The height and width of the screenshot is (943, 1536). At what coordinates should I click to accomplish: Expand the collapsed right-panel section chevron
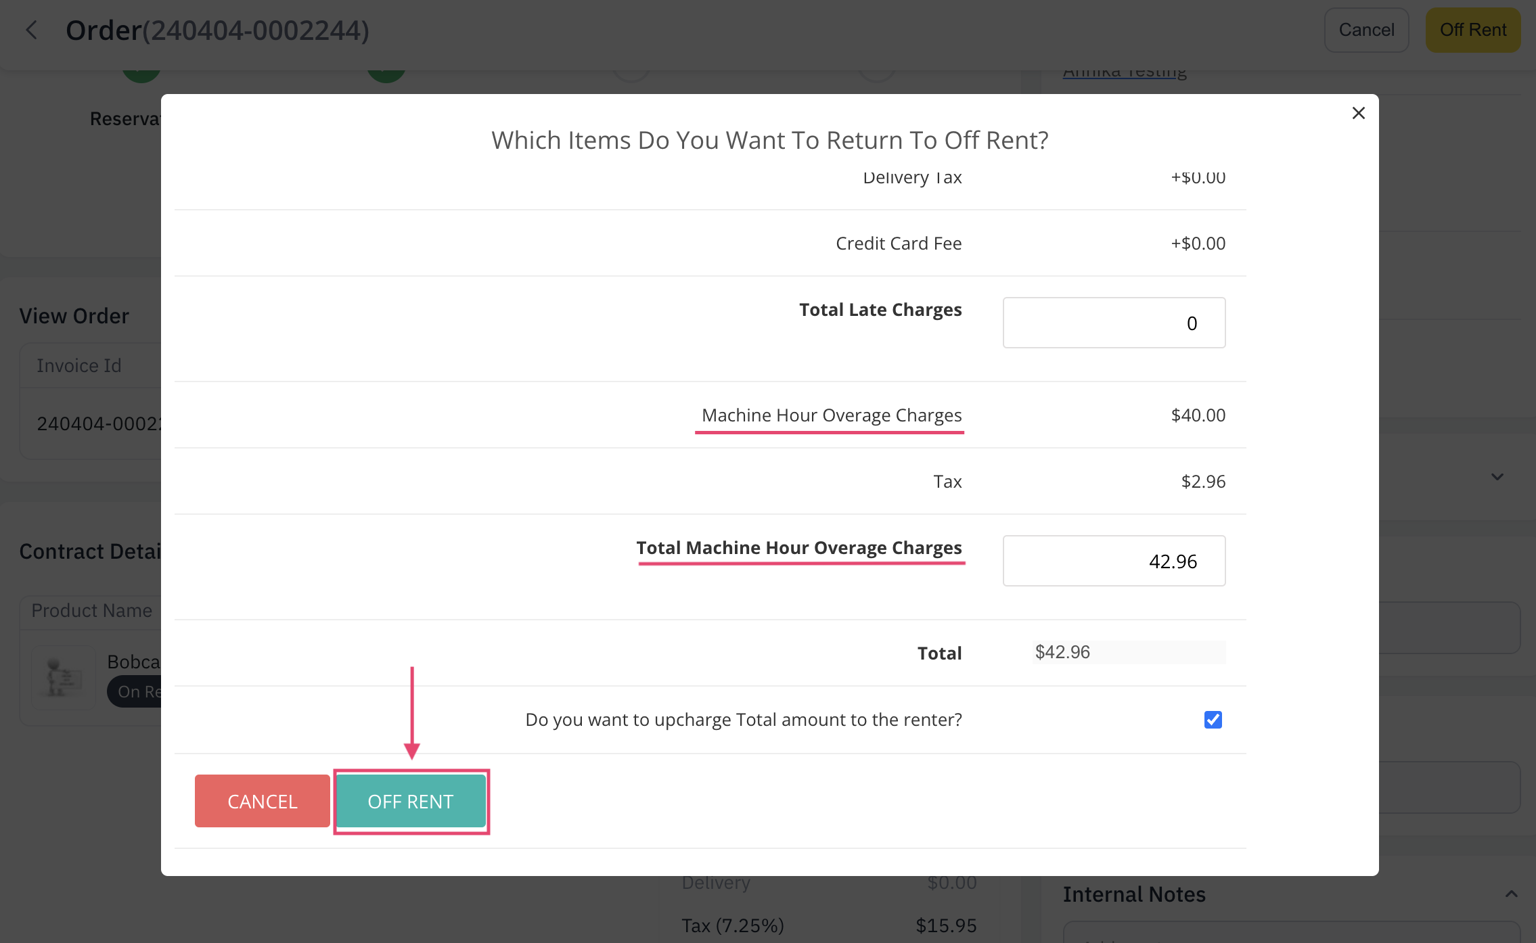(x=1497, y=477)
